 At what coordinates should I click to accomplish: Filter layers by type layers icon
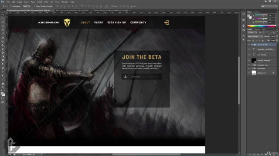click(267, 32)
